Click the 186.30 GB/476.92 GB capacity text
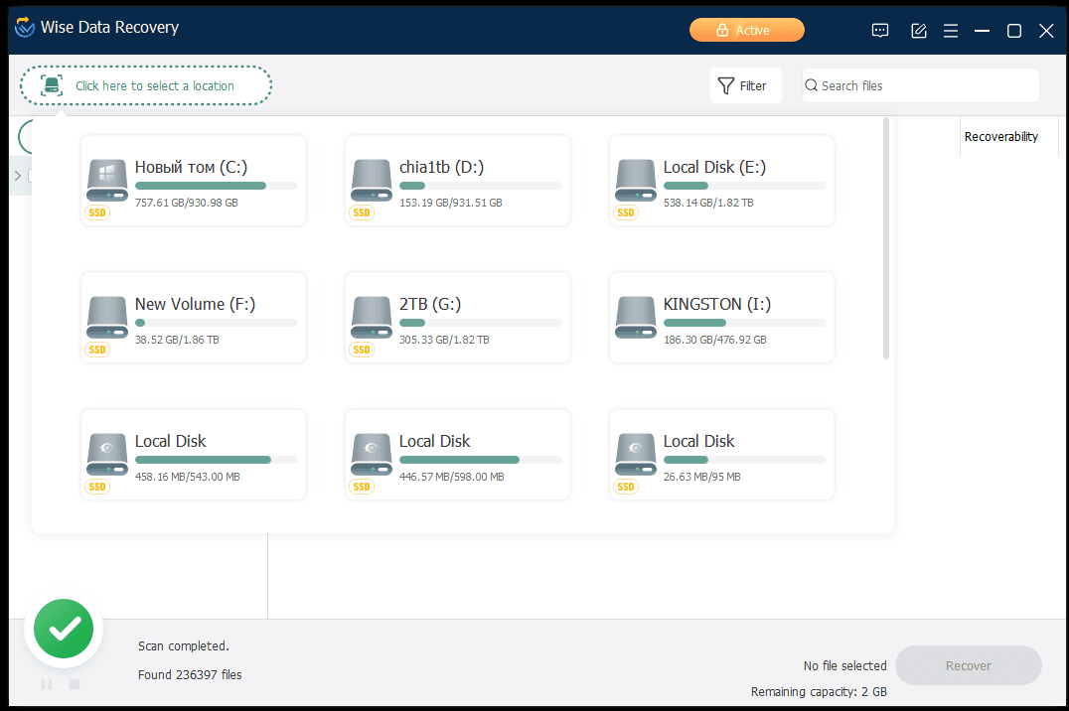Viewport: 1069px width, 711px height. pos(714,340)
